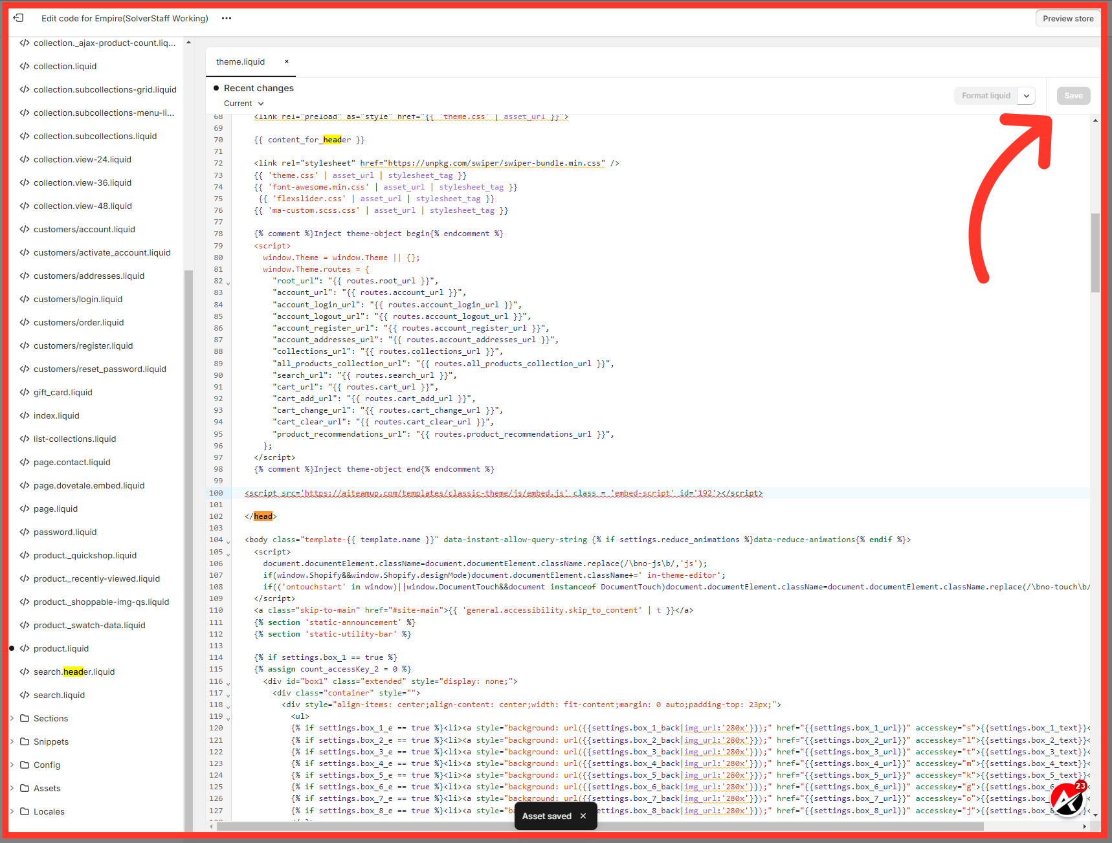Click the Format liquid button

pos(985,96)
